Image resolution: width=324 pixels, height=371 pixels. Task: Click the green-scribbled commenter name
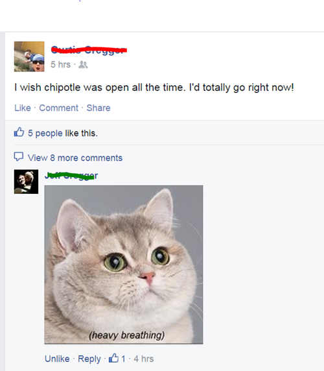(71, 176)
